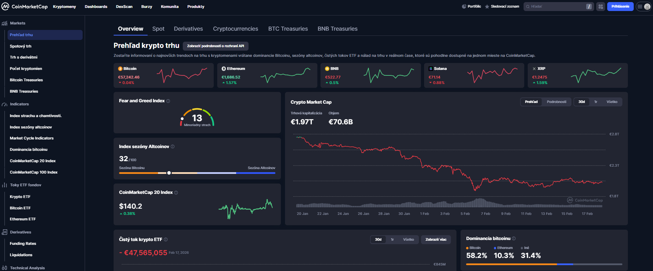Click the Sledovací zoznam star icon
The image size is (653, 271).
click(x=487, y=7)
